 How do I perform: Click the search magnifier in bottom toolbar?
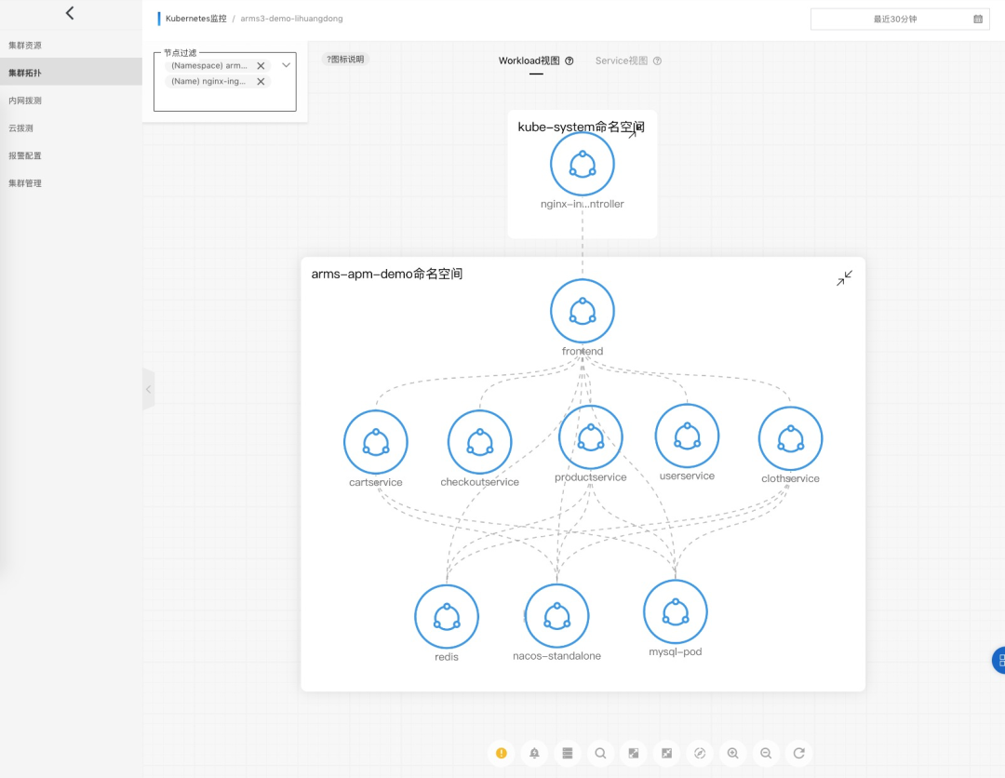click(600, 753)
